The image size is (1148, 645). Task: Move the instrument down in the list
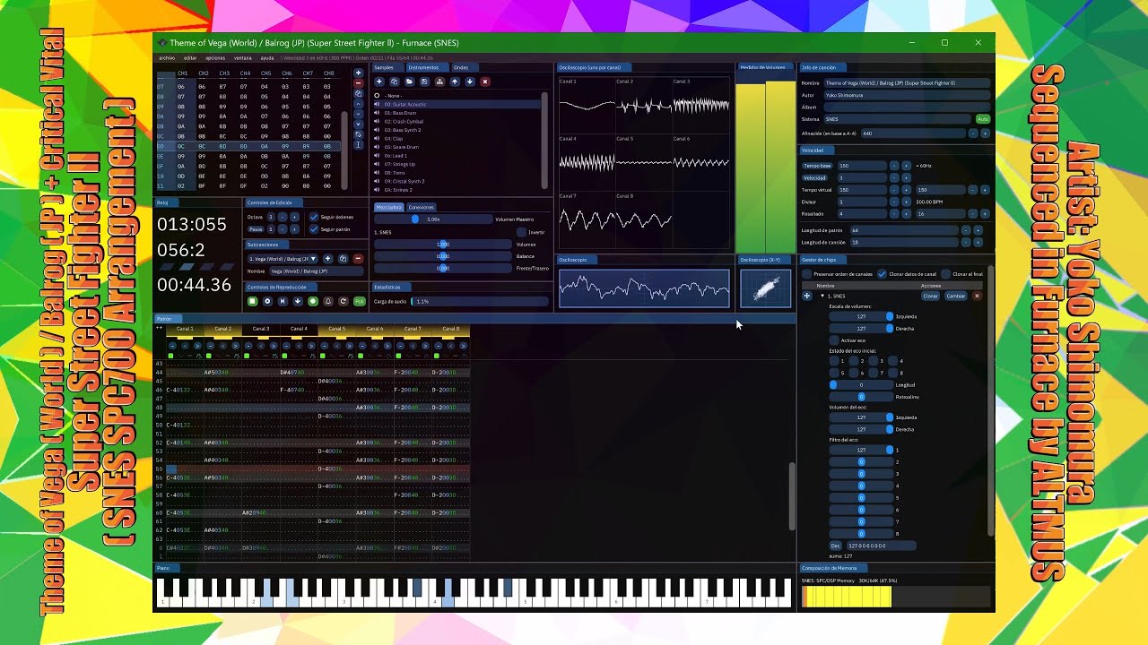point(469,82)
